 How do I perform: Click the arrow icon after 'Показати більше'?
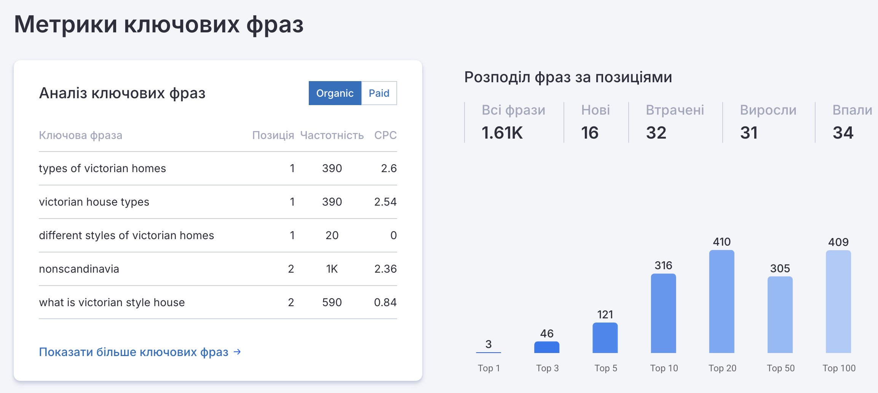(237, 351)
